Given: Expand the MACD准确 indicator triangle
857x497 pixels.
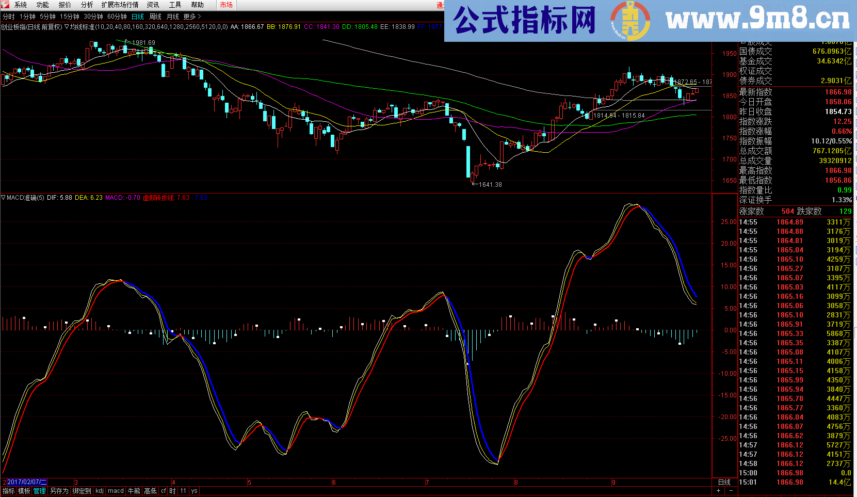Looking at the screenshot, I should tap(3, 198).
